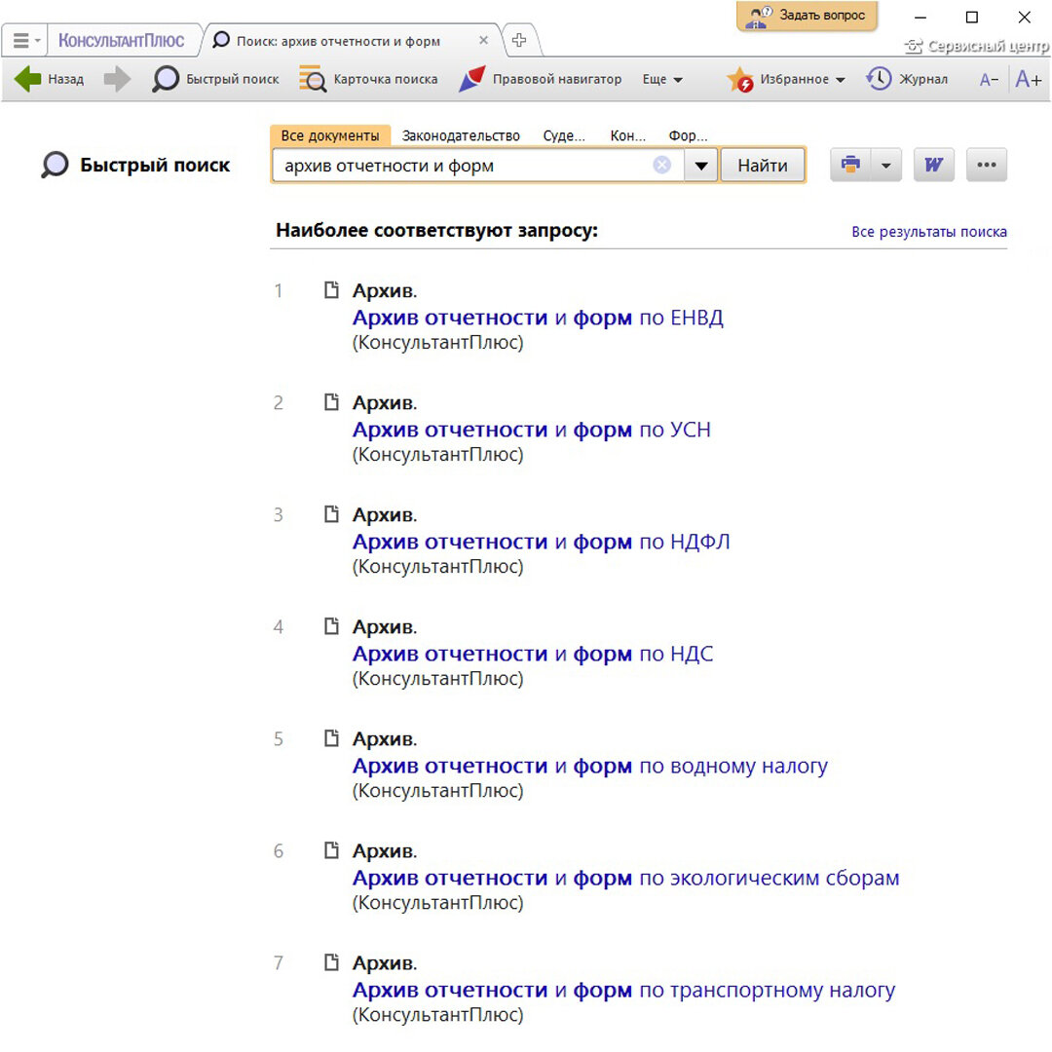
Task: Switch to the КонсультантПлюс home tab
Action: point(122,41)
